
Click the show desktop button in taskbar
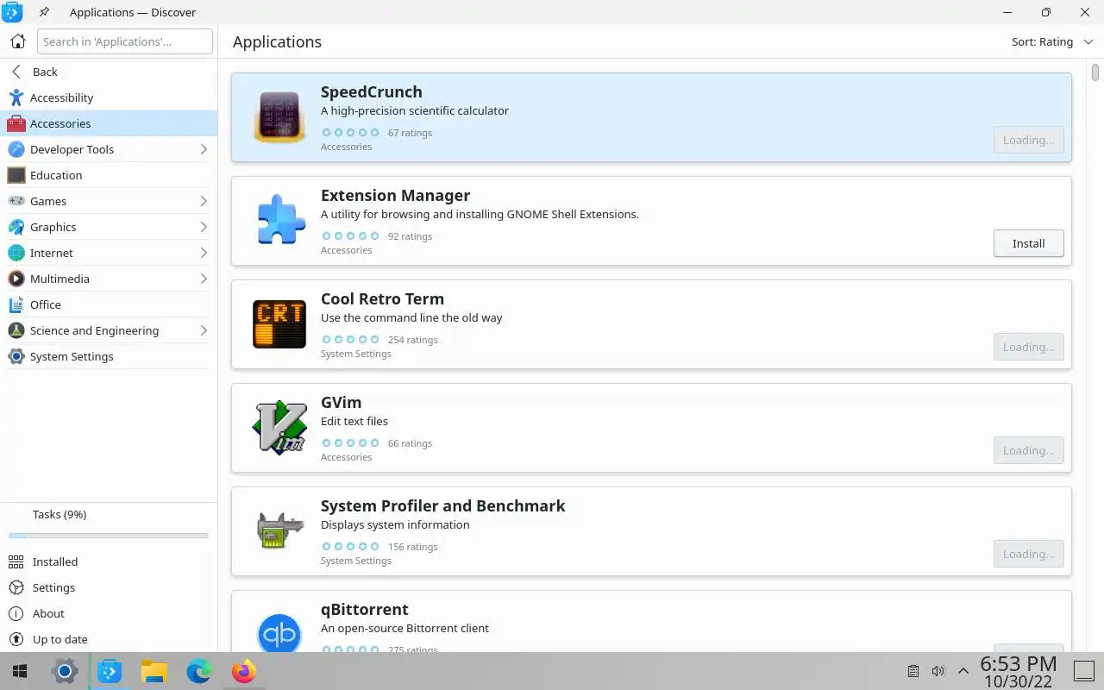coord(1085,671)
